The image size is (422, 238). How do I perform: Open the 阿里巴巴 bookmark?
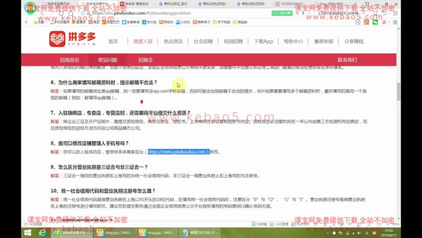[111, 22]
